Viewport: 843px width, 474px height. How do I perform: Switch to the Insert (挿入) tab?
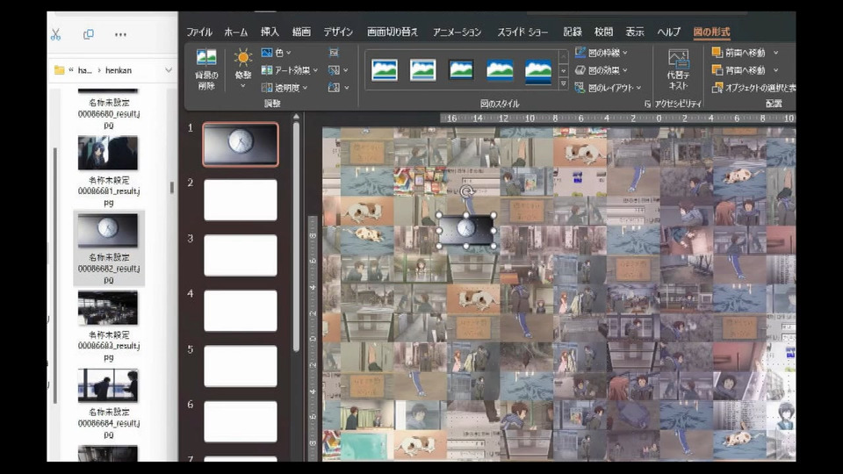[270, 32]
